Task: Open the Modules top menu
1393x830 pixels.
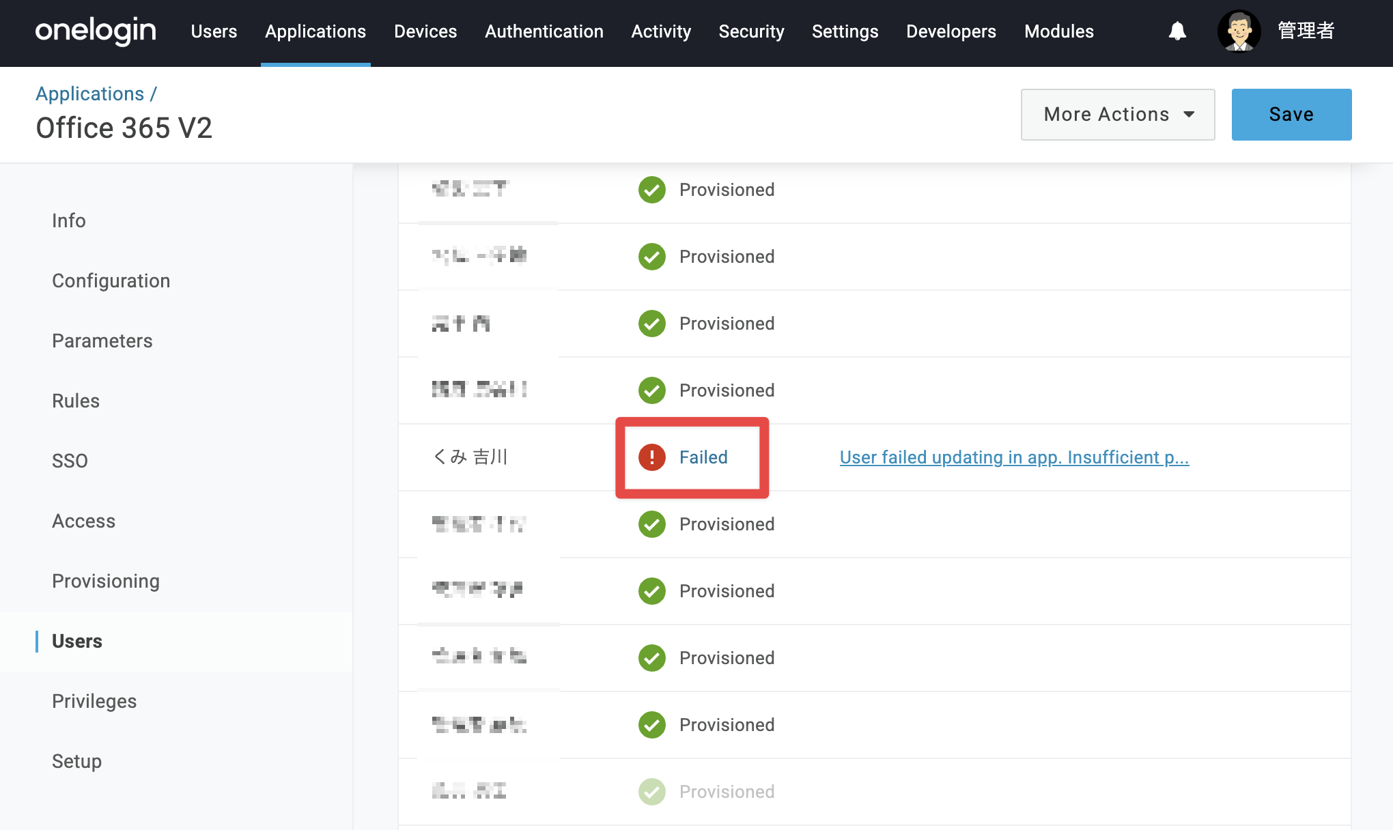Action: (1059, 31)
